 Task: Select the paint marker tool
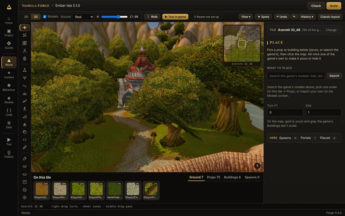(x=25, y=159)
